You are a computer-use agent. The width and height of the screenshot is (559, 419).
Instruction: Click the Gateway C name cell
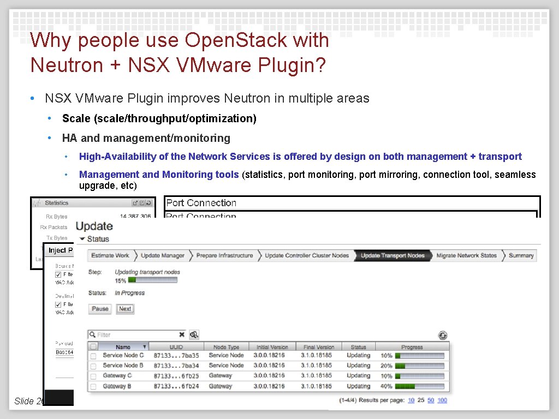(x=117, y=375)
